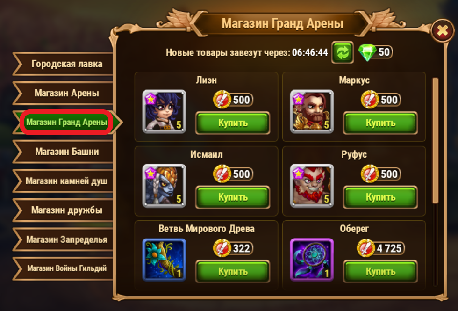The image size is (458, 311).
Task: Click the Оберег dreamcatcher item icon
Action: tap(312, 260)
